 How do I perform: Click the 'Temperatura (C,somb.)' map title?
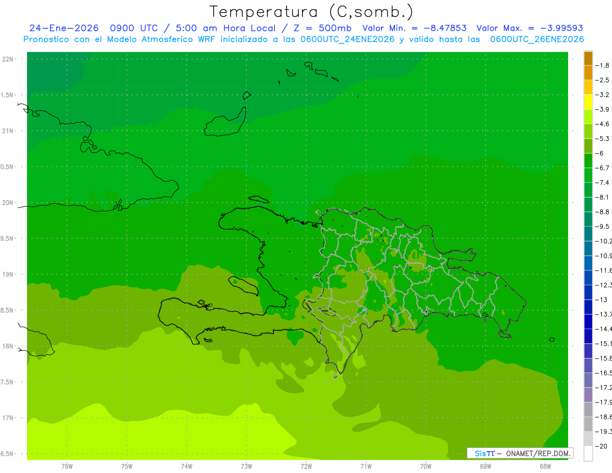[x=312, y=12]
